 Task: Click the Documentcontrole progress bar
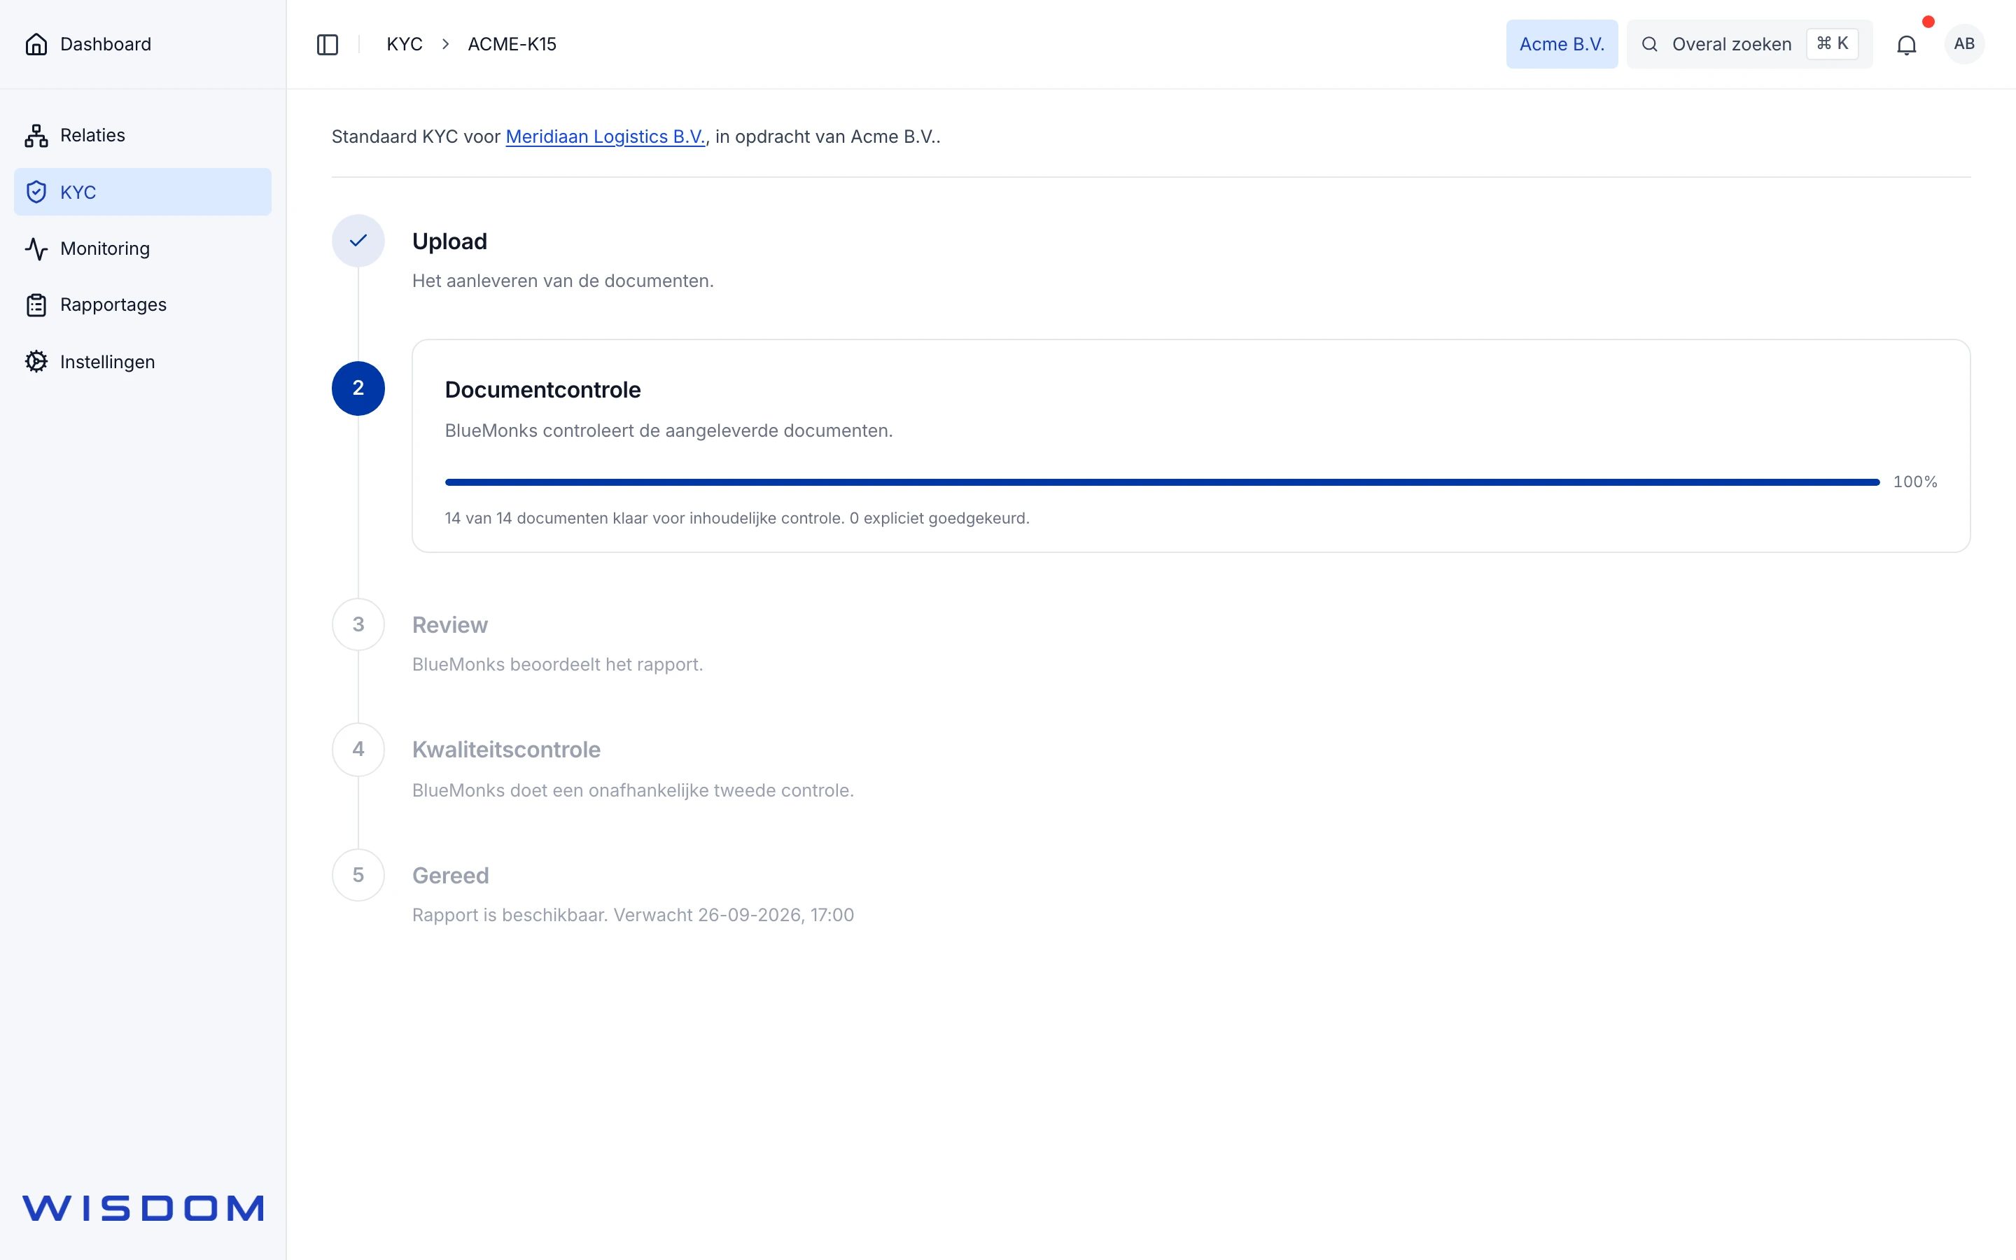(1162, 482)
